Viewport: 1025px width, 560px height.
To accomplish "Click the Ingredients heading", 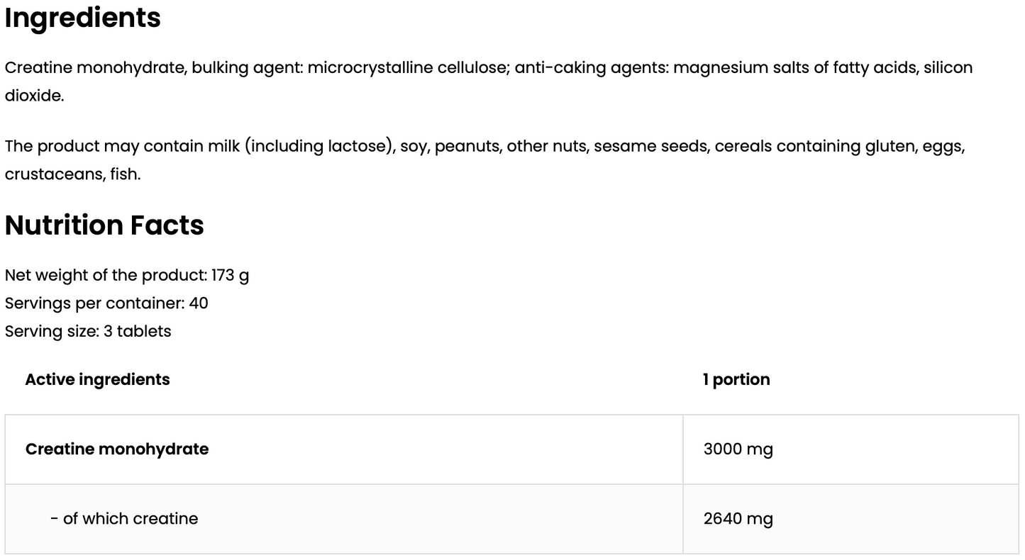I will 83,18.
